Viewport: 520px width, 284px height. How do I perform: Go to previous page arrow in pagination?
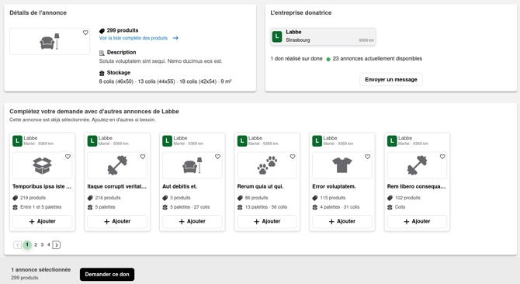[17, 245]
